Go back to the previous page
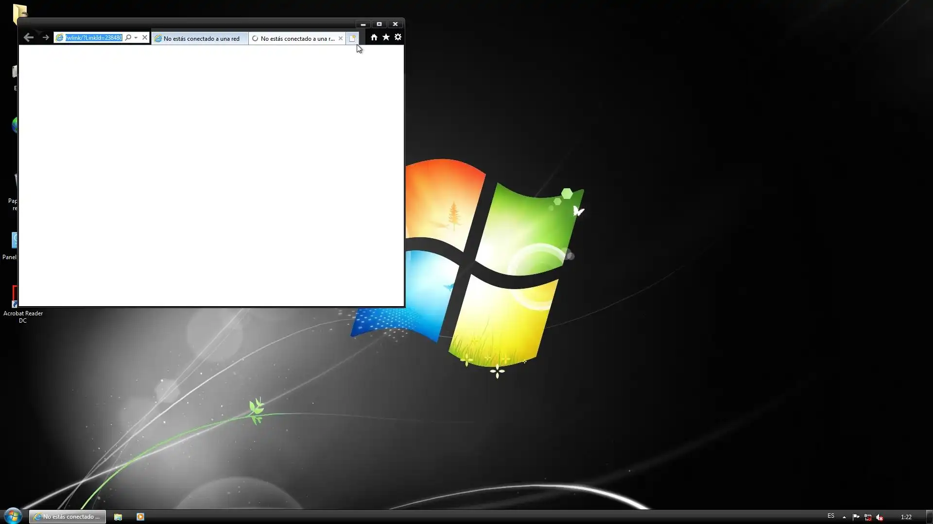933x524 pixels. tap(28, 37)
